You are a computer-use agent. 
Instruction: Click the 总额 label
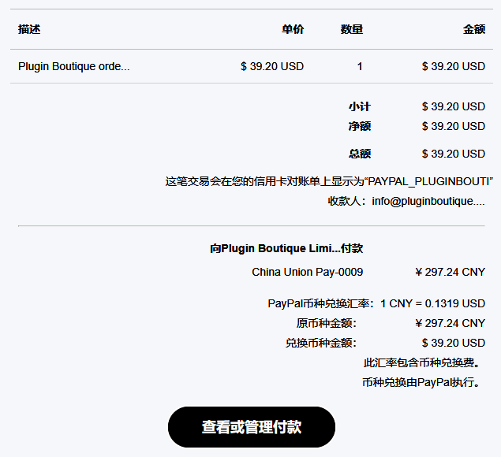pyautogui.click(x=360, y=154)
